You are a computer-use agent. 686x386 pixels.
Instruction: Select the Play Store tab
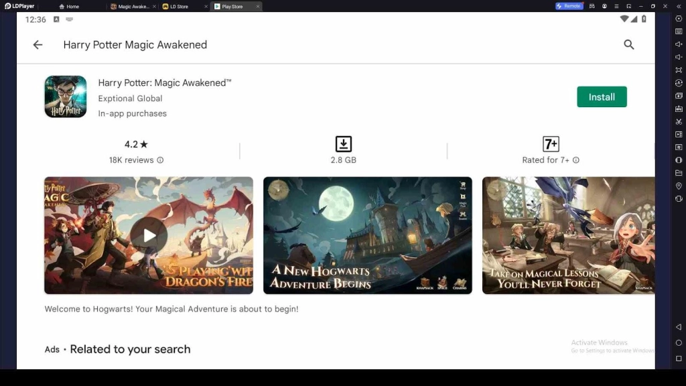[x=232, y=7]
